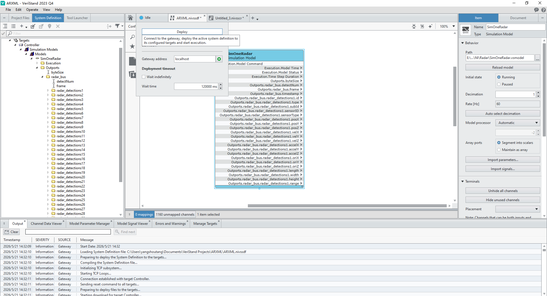
Task: Click the canvas horizontal scrollbar thumb
Action: pyautogui.click(x=347, y=206)
